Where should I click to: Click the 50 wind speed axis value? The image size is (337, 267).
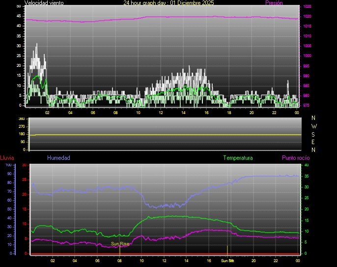pyautogui.click(x=19, y=6)
